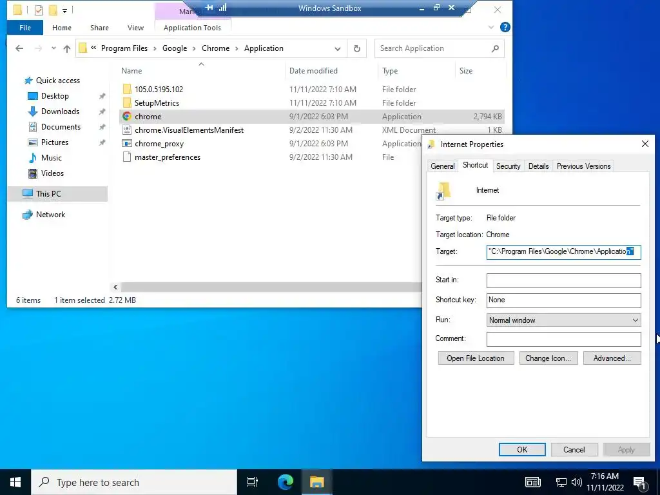Image resolution: width=660 pixels, height=495 pixels.
Task: Open the notification center icon
Action: pyautogui.click(x=639, y=483)
